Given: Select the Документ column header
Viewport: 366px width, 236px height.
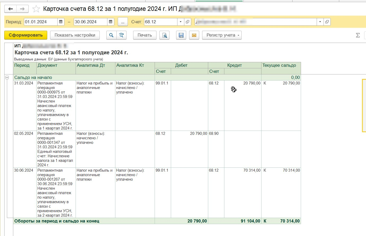Looking at the screenshot, I should click(56, 68).
